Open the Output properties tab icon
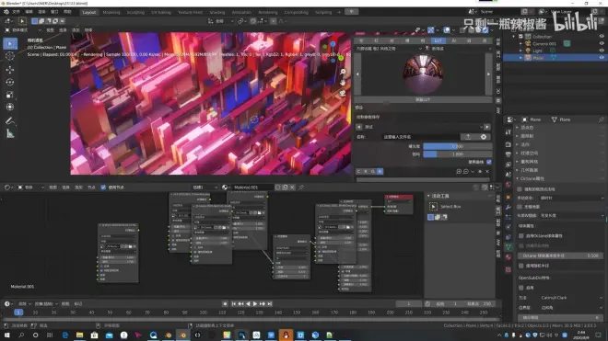608x341 pixels. pos(509,154)
